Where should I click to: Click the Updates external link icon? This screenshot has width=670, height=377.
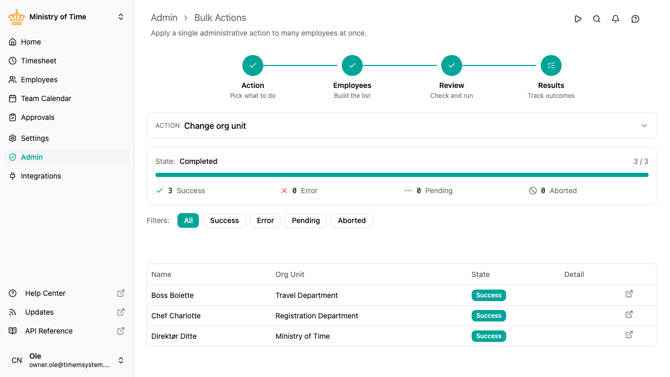(x=121, y=312)
